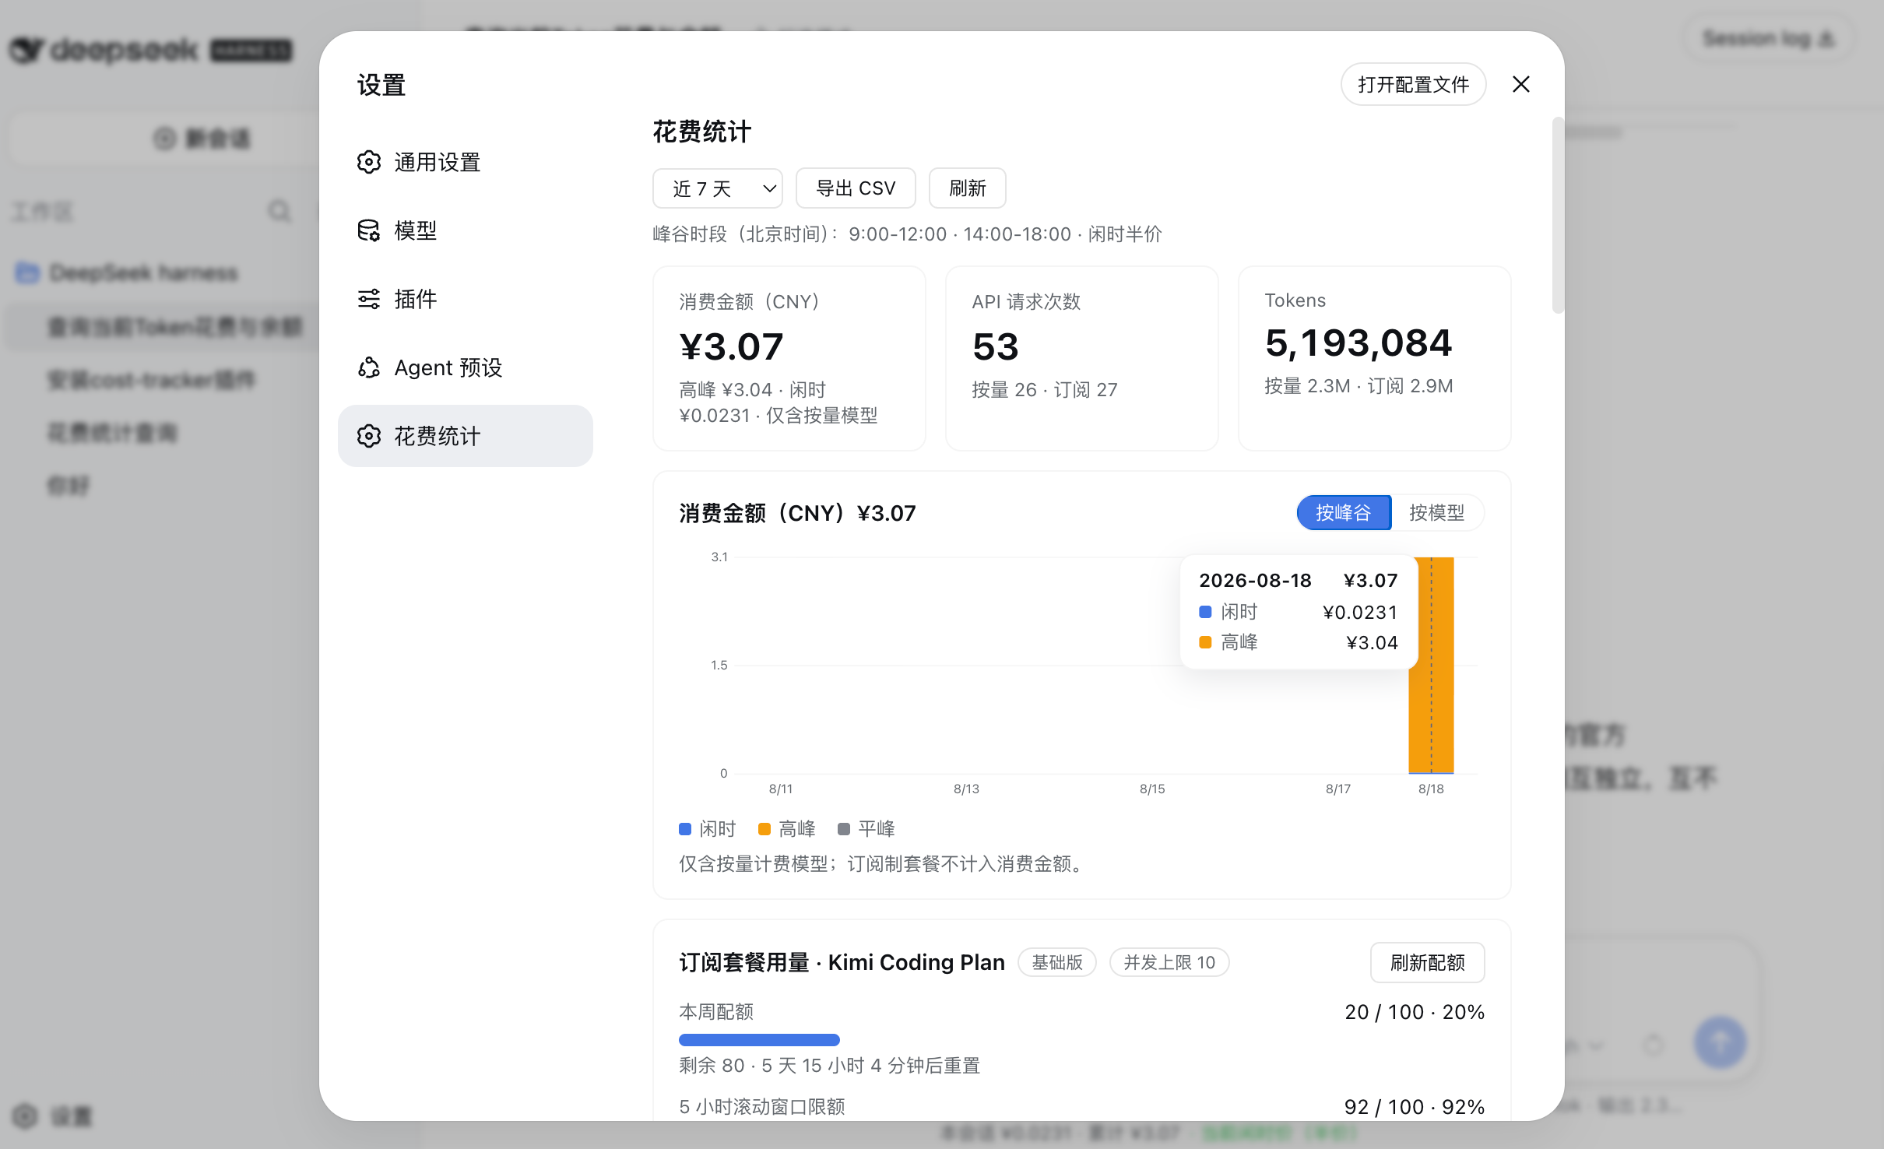The image size is (1884, 1149).
Task: Click the gear icon beside 花费统计
Action: pyautogui.click(x=369, y=436)
